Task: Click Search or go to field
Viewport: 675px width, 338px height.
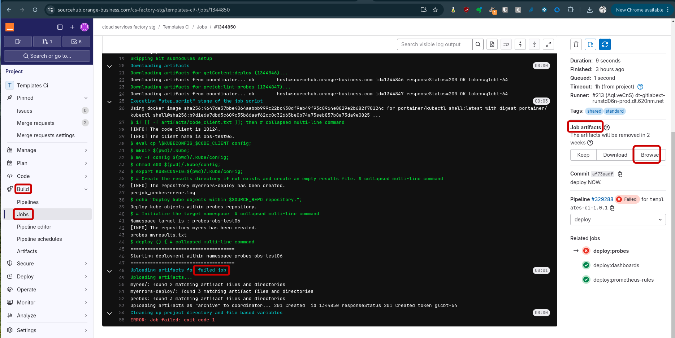Action: [47, 56]
